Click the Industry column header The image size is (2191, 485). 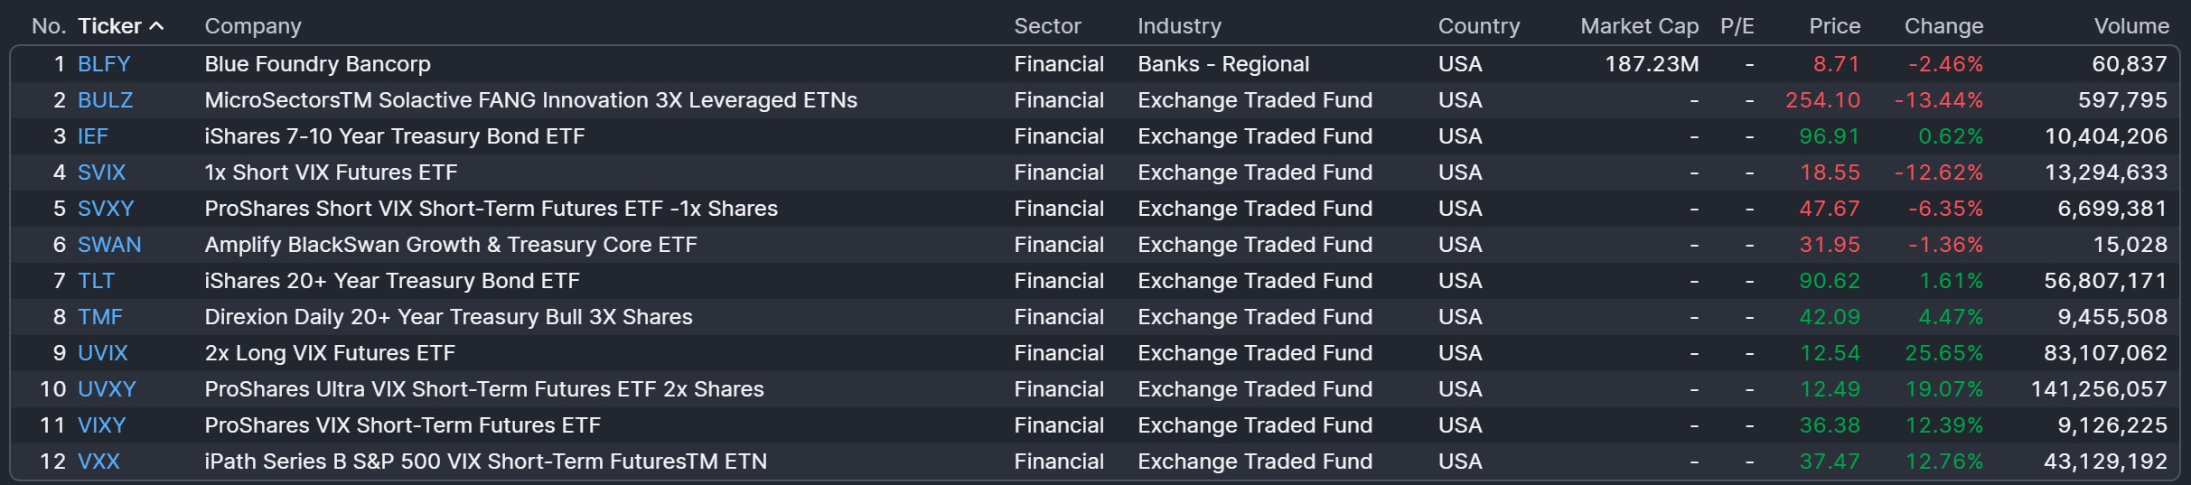(x=1179, y=26)
